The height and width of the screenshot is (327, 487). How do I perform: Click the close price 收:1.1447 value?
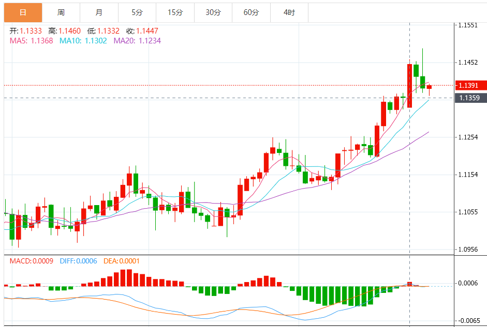(142, 31)
